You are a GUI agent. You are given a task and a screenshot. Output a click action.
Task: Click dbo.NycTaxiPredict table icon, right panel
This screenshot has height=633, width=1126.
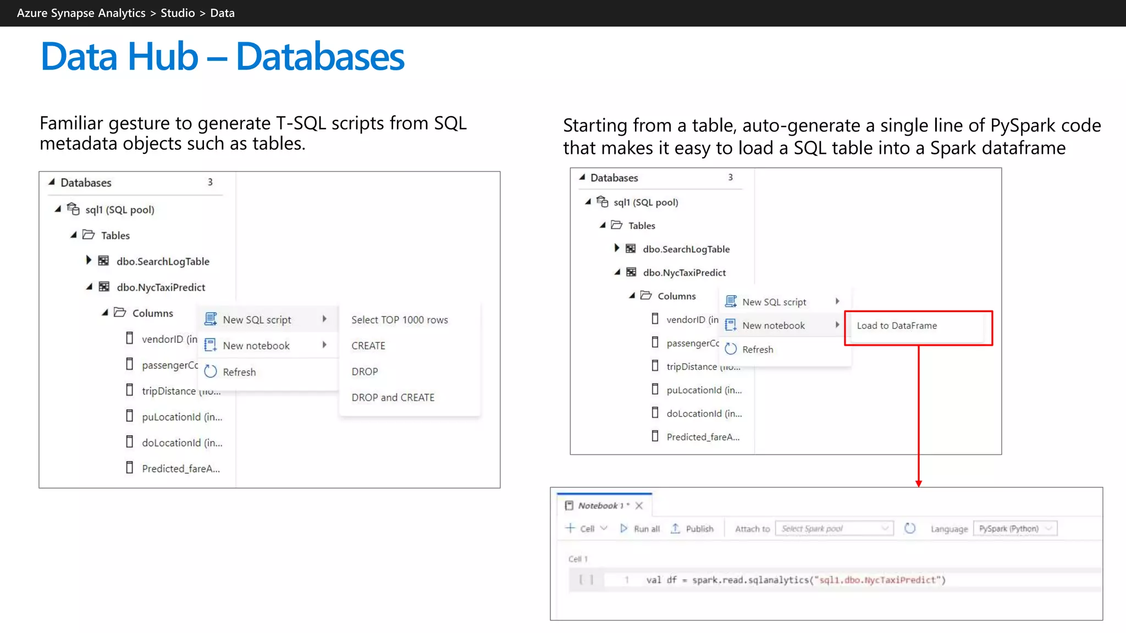[631, 272]
